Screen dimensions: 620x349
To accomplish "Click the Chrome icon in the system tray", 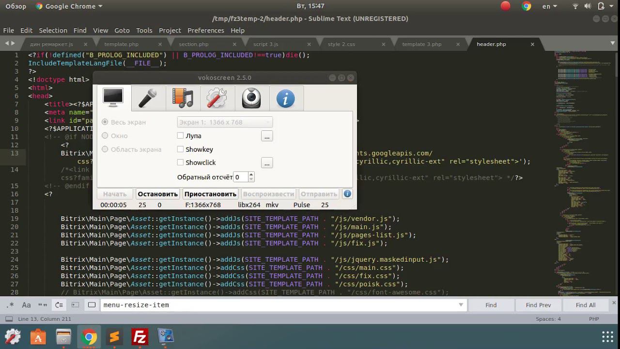I will 527,6.
